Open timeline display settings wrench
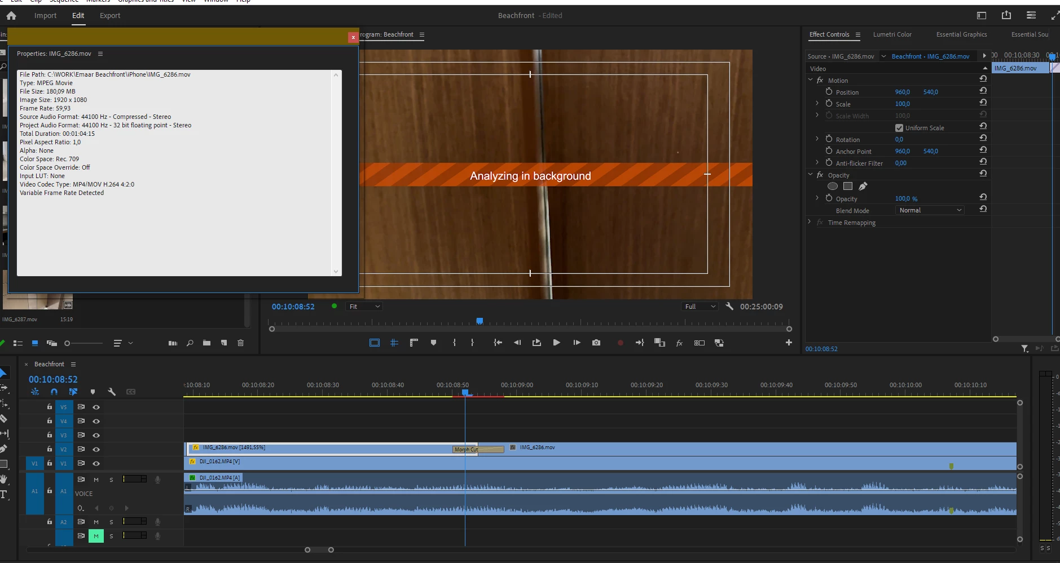This screenshot has height=563, width=1060. click(x=112, y=392)
